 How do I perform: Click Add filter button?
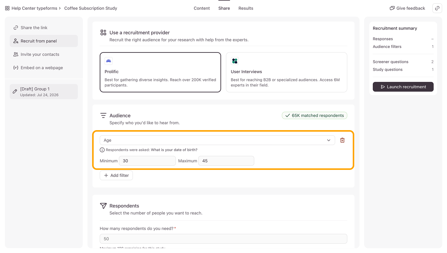[116, 175]
